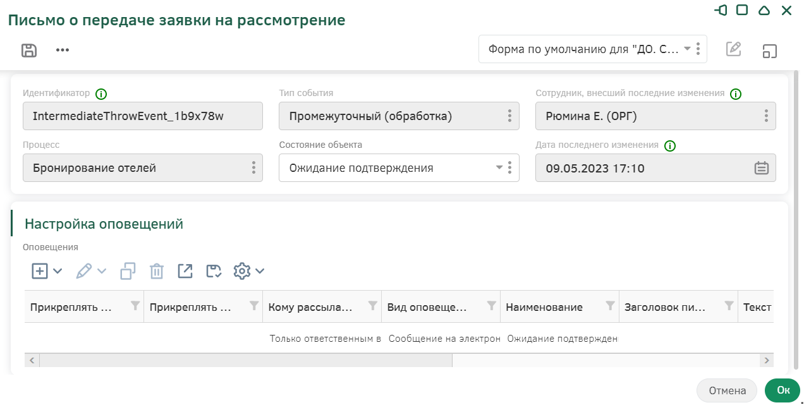Click the Идентификатор info icon
Screen dimensions: 804x405
tap(101, 94)
